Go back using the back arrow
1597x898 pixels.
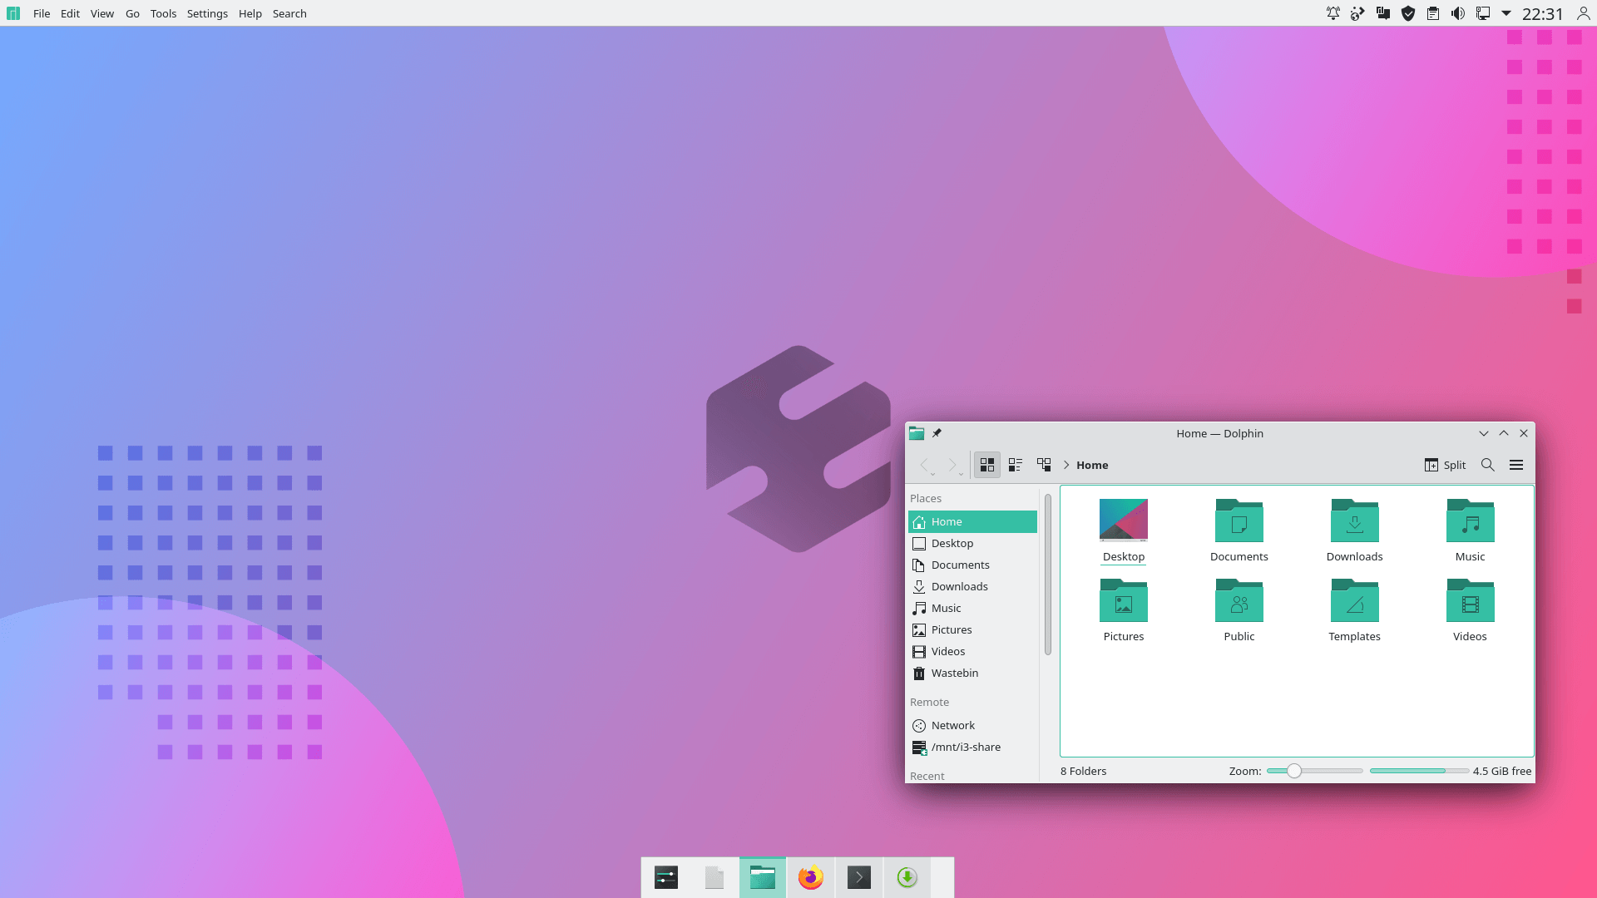[x=924, y=464]
